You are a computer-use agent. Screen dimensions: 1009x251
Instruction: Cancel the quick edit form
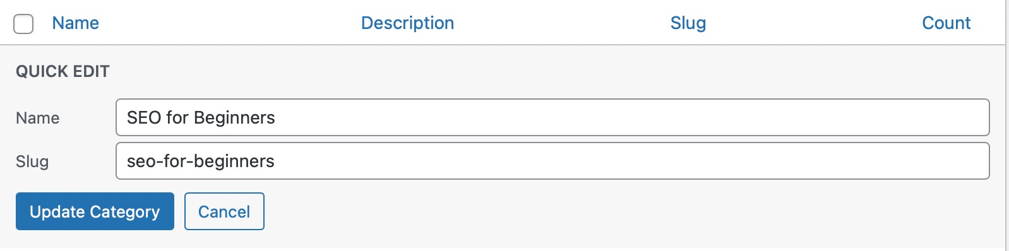click(224, 211)
